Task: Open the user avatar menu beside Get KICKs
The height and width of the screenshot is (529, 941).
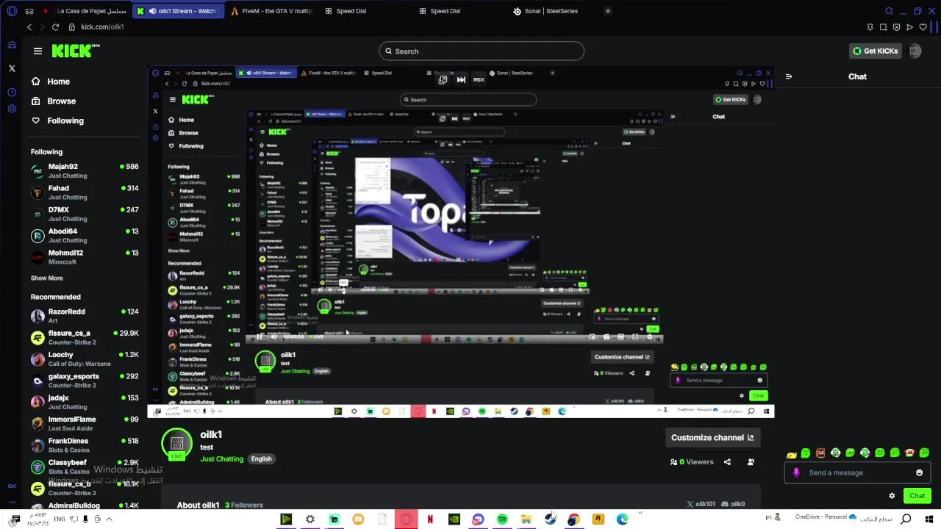Action: 915,51
